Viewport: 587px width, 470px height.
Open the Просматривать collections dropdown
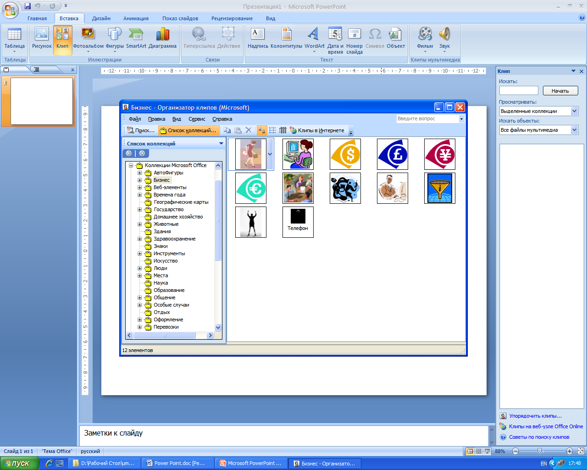coord(575,111)
